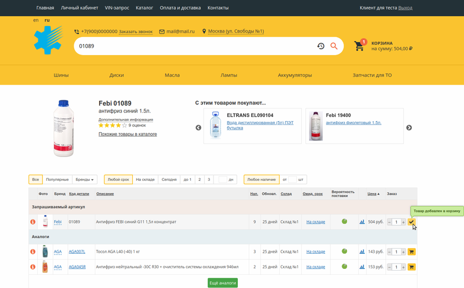The height and width of the screenshot is (288, 464).
Task: Sort by 'Описание' column
Action: [105, 194]
